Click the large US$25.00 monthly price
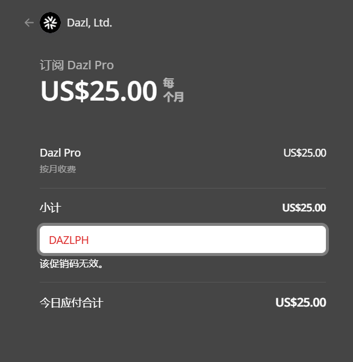Image resolution: width=353 pixels, height=362 pixels. click(x=99, y=91)
